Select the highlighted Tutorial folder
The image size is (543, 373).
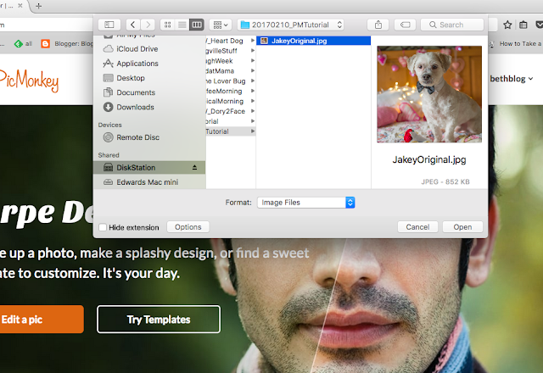[230, 131]
